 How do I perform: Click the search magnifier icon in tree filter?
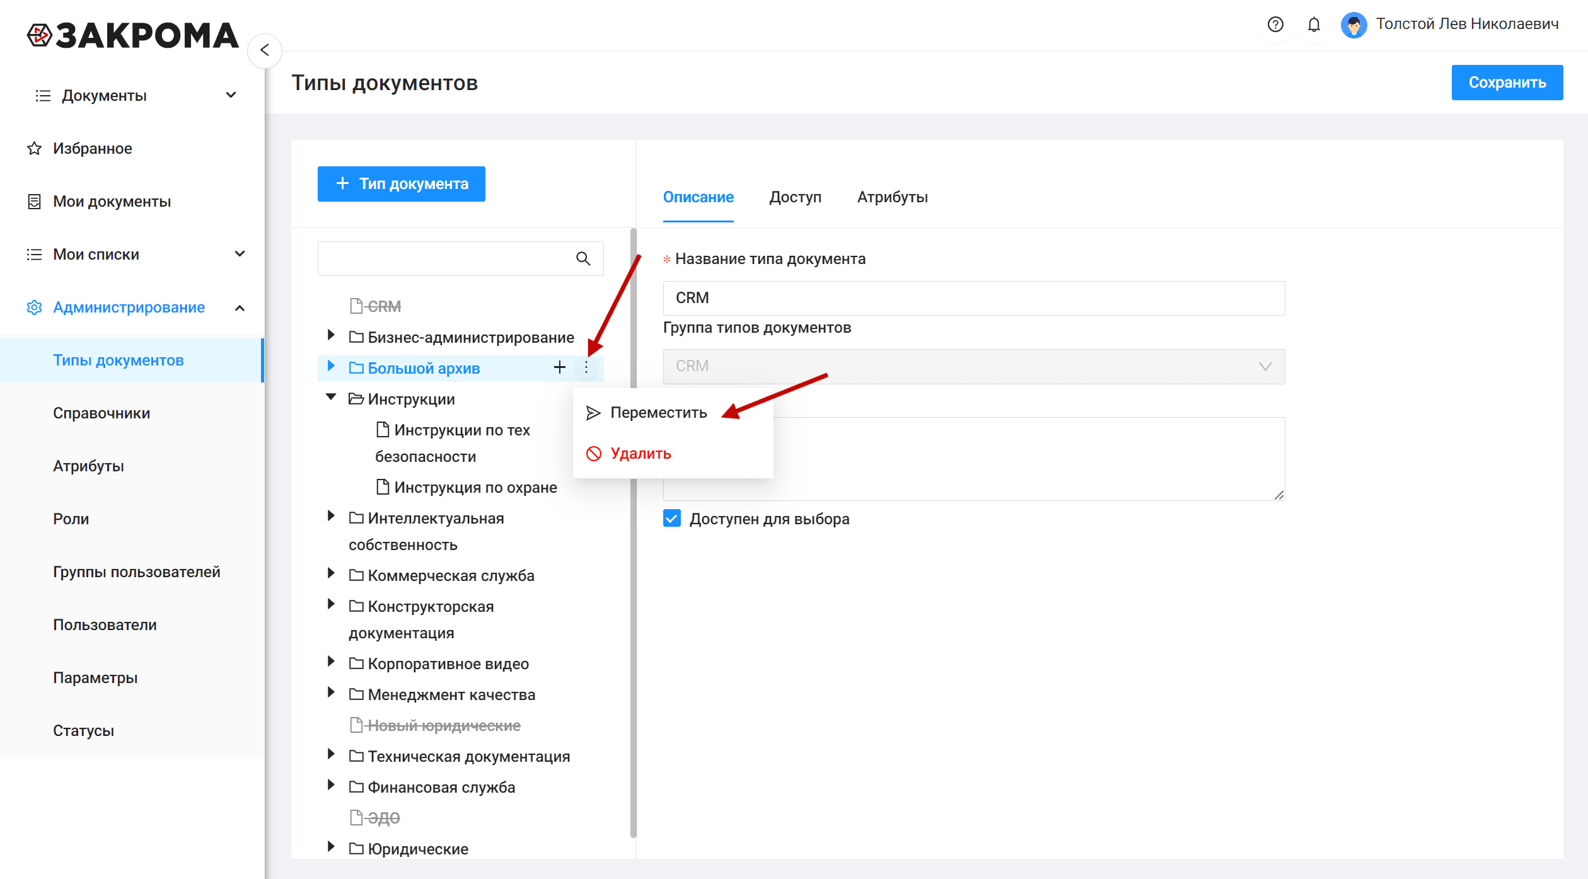click(583, 258)
